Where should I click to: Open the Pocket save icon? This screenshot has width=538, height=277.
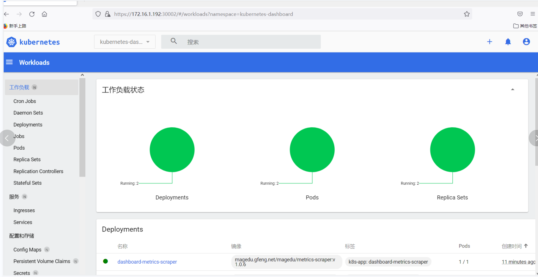520,14
